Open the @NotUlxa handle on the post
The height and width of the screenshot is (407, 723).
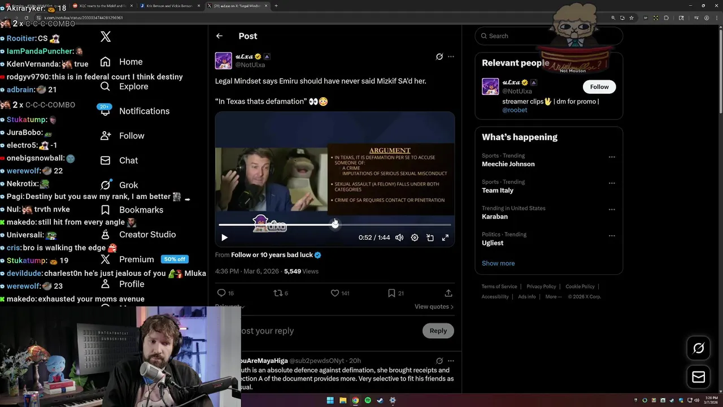[250, 65]
